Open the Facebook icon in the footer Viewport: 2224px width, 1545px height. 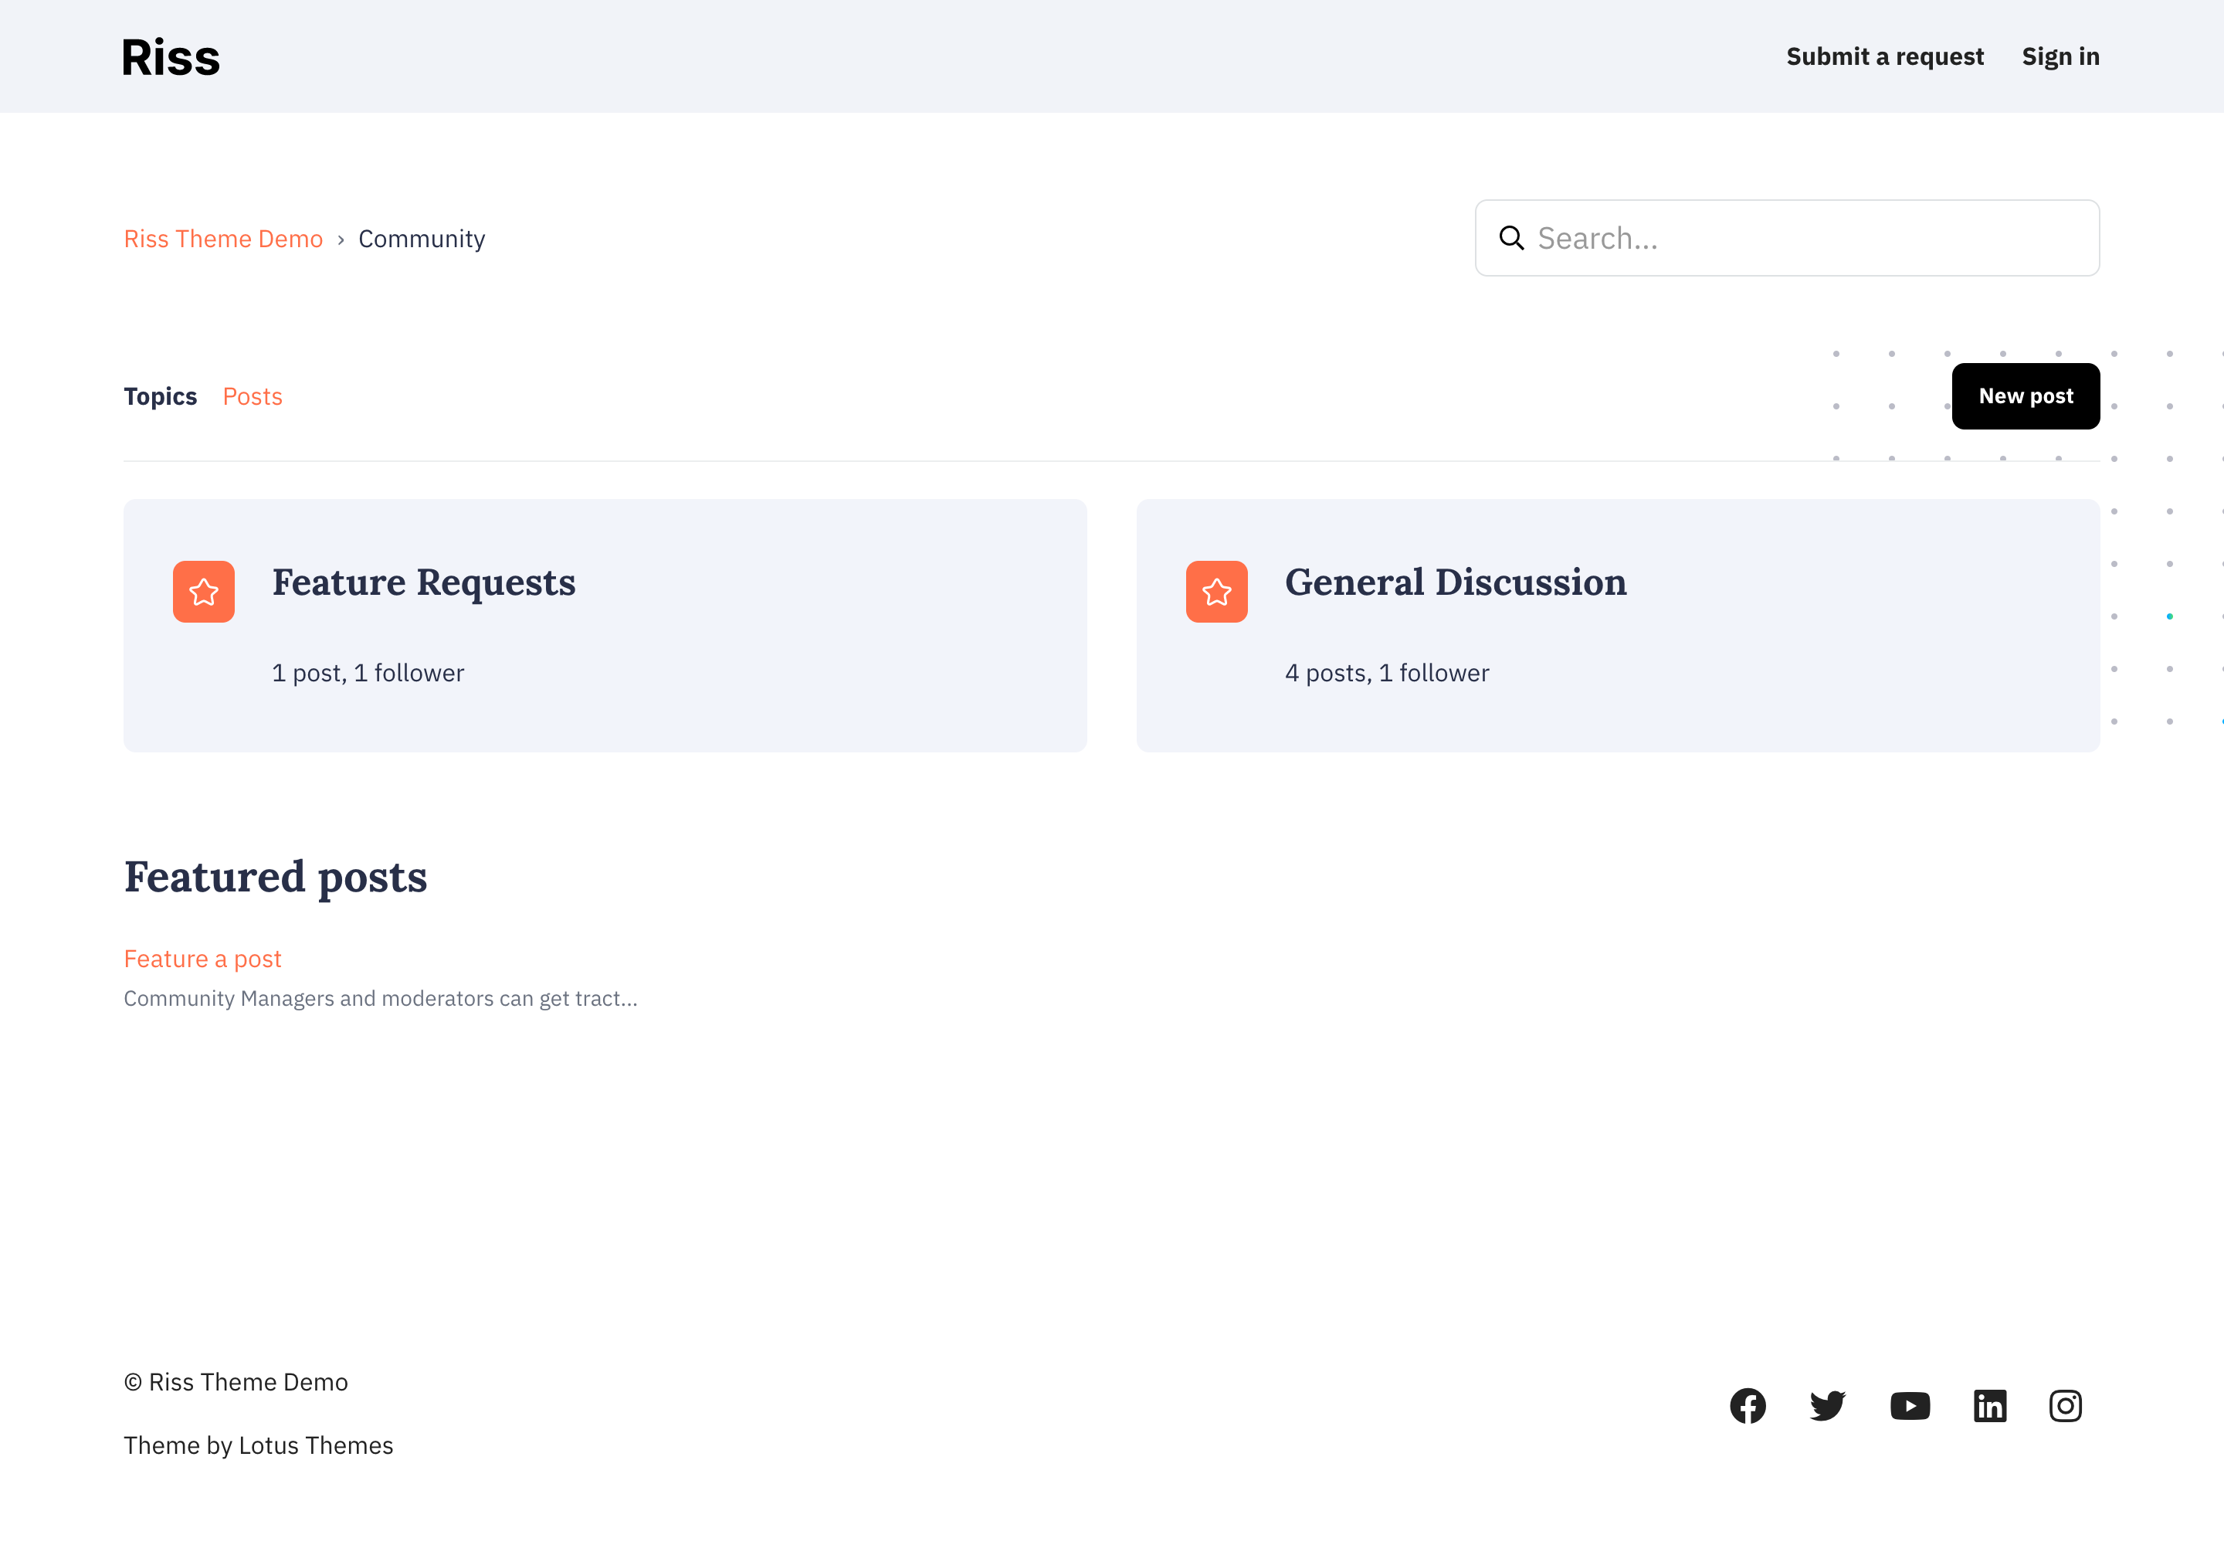(x=1748, y=1406)
